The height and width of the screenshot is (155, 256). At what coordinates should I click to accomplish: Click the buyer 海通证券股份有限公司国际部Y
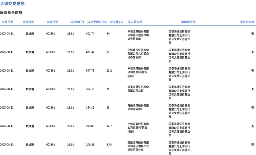pyautogui.click(x=138, y=107)
